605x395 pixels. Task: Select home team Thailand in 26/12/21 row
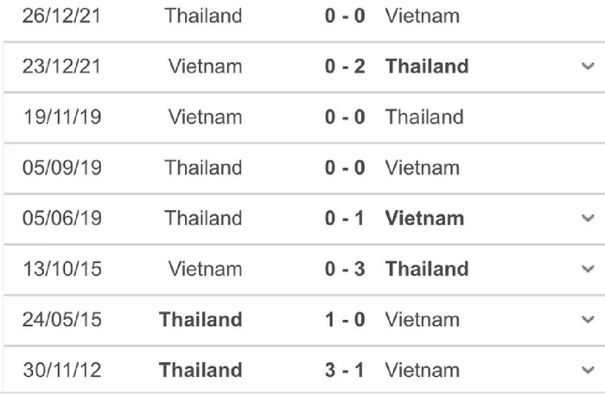click(x=203, y=16)
